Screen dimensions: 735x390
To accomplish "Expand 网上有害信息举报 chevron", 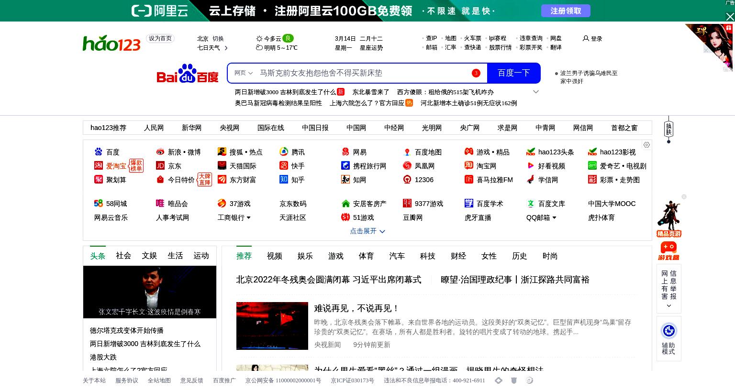I will (668, 306).
